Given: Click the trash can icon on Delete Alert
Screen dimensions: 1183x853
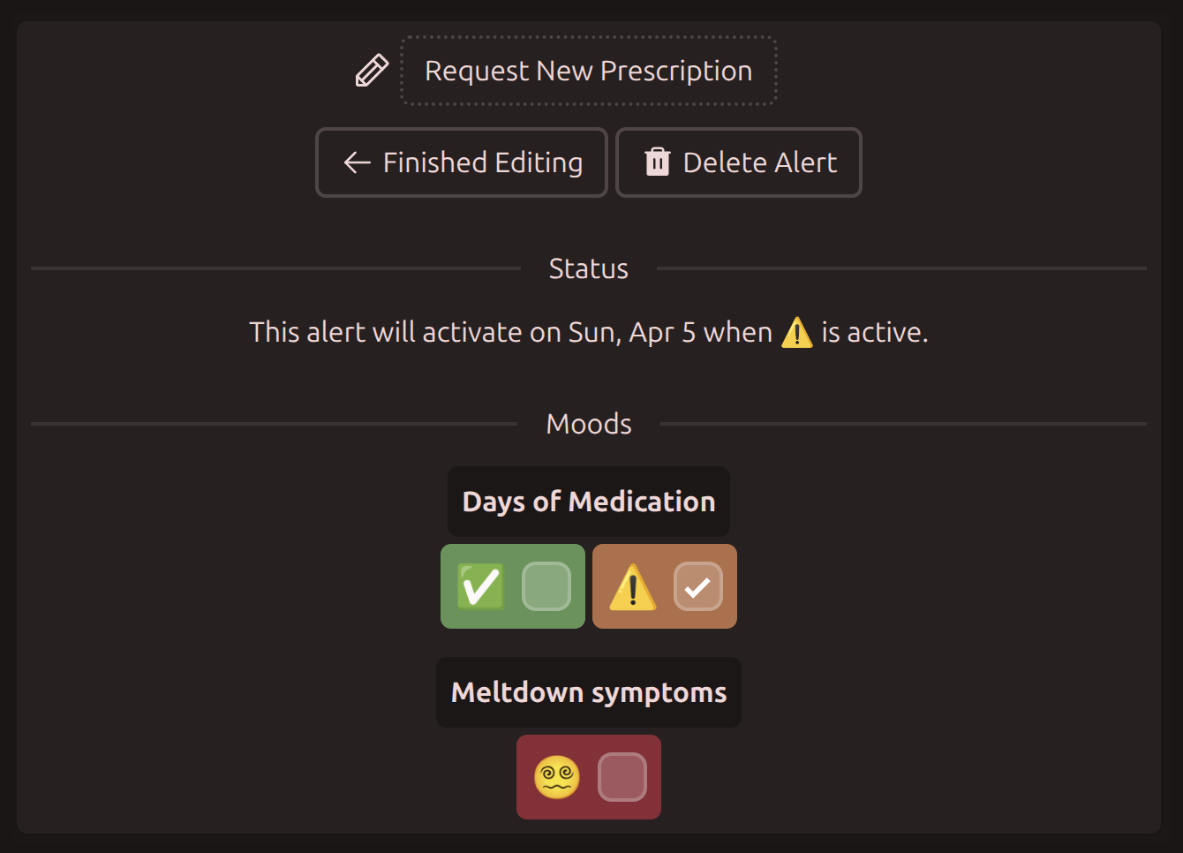Looking at the screenshot, I should (x=656, y=162).
